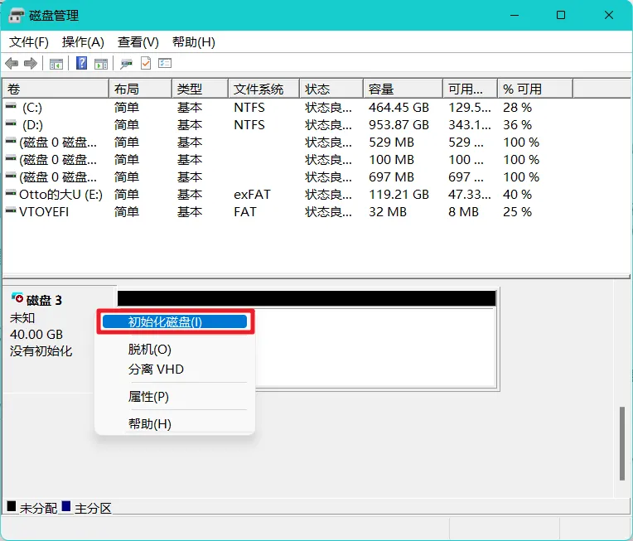This screenshot has height=541, width=633.
Task: Click the vertical scrollbar in disk pane
Action: pos(622,443)
